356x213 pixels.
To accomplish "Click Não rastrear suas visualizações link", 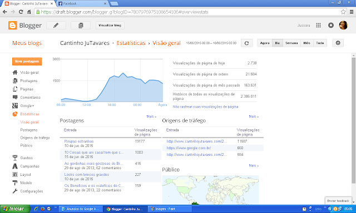I will pyautogui.click(x=205, y=106).
